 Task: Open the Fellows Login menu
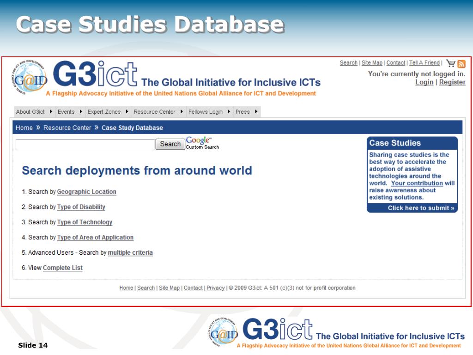pos(206,112)
